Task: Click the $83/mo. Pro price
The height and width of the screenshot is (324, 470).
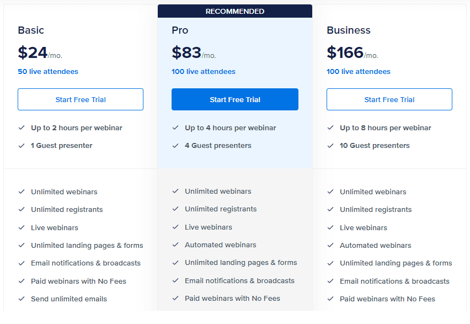Action: pyautogui.click(x=194, y=53)
